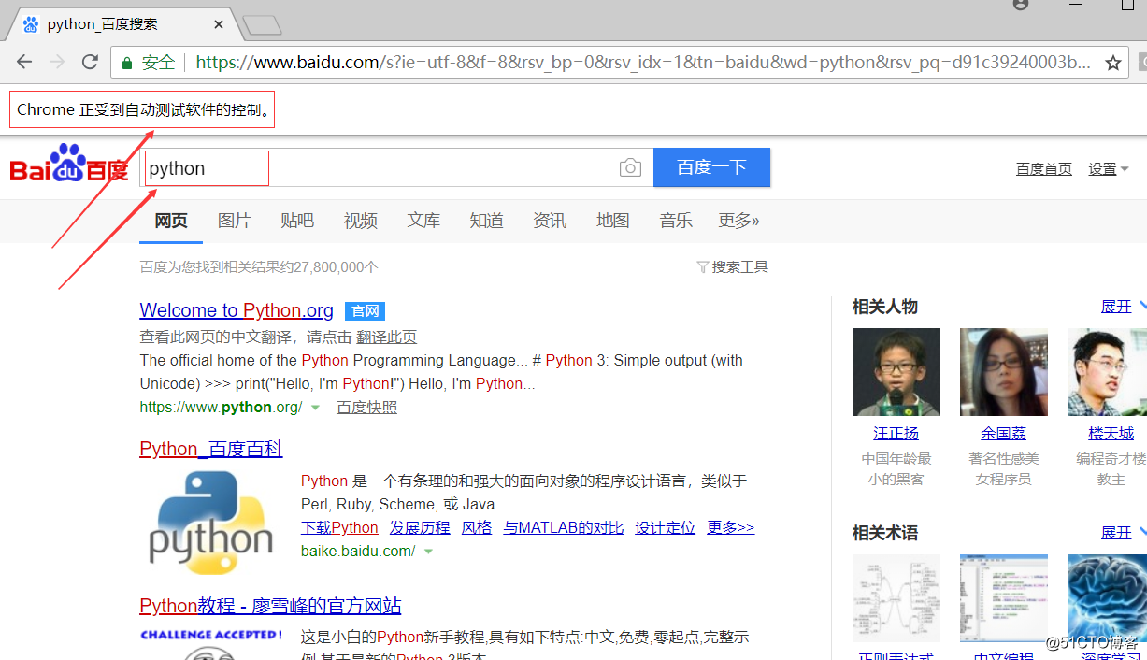
Task: Switch to the 知道 tab
Action: (x=487, y=221)
